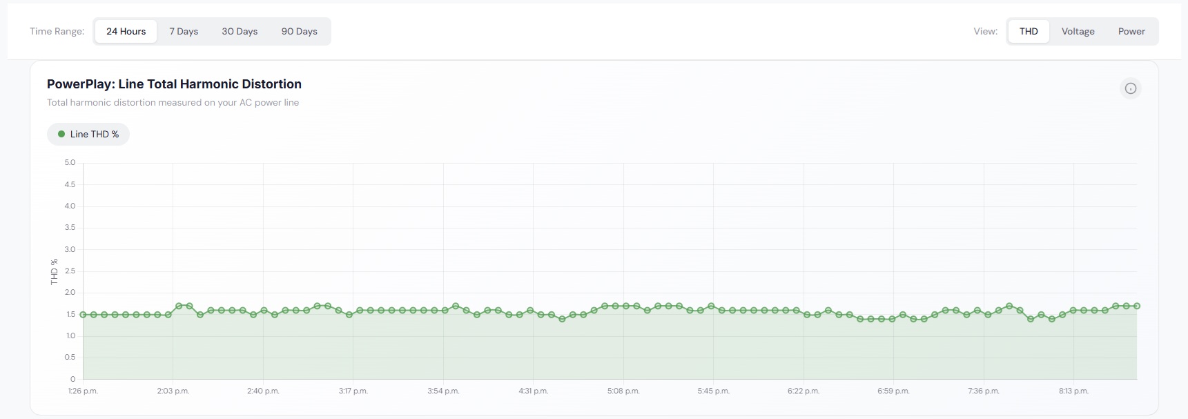Show the 90 Days time range
The width and height of the screenshot is (1188, 419).
click(299, 32)
